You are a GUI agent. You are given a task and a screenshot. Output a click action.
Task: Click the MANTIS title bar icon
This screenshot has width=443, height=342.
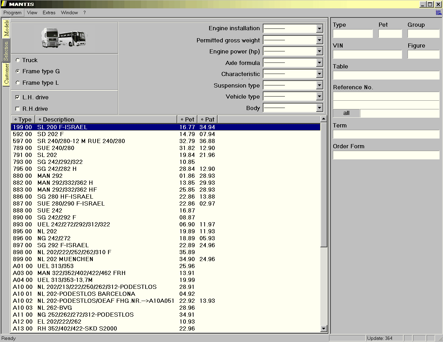pyautogui.click(x=4, y=4)
